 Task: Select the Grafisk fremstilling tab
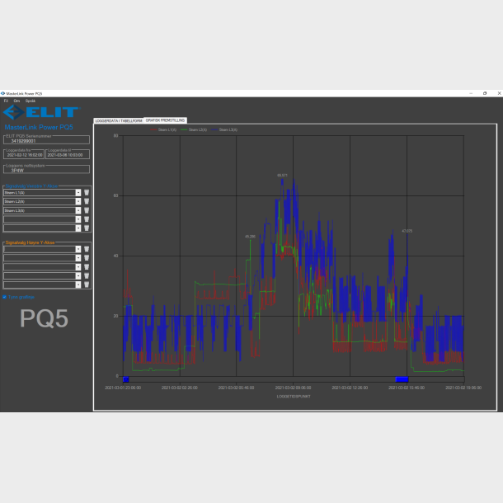click(x=165, y=120)
